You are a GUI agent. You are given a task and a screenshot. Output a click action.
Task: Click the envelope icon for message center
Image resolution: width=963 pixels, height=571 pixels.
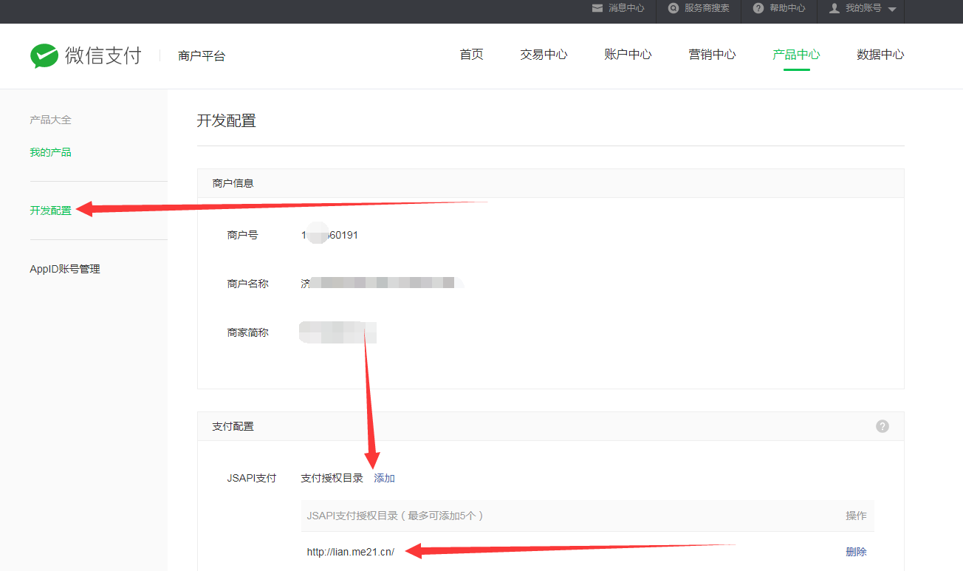pyautogui.click(x=597, y=8)
